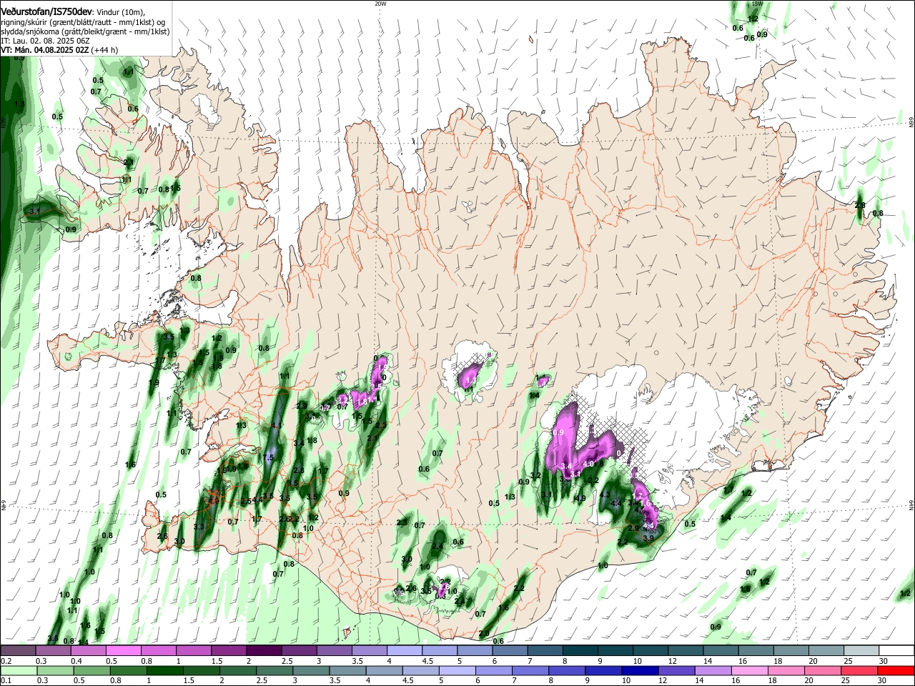915x686 pixels.
Task: Click the 3.9 precipitation value on the map
Action: (x=648, y=538)
